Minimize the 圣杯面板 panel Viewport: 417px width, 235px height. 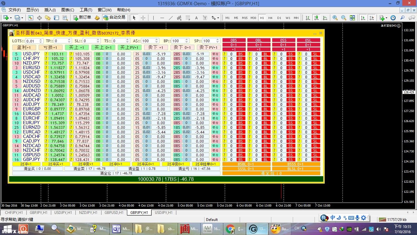coord(315,33)
